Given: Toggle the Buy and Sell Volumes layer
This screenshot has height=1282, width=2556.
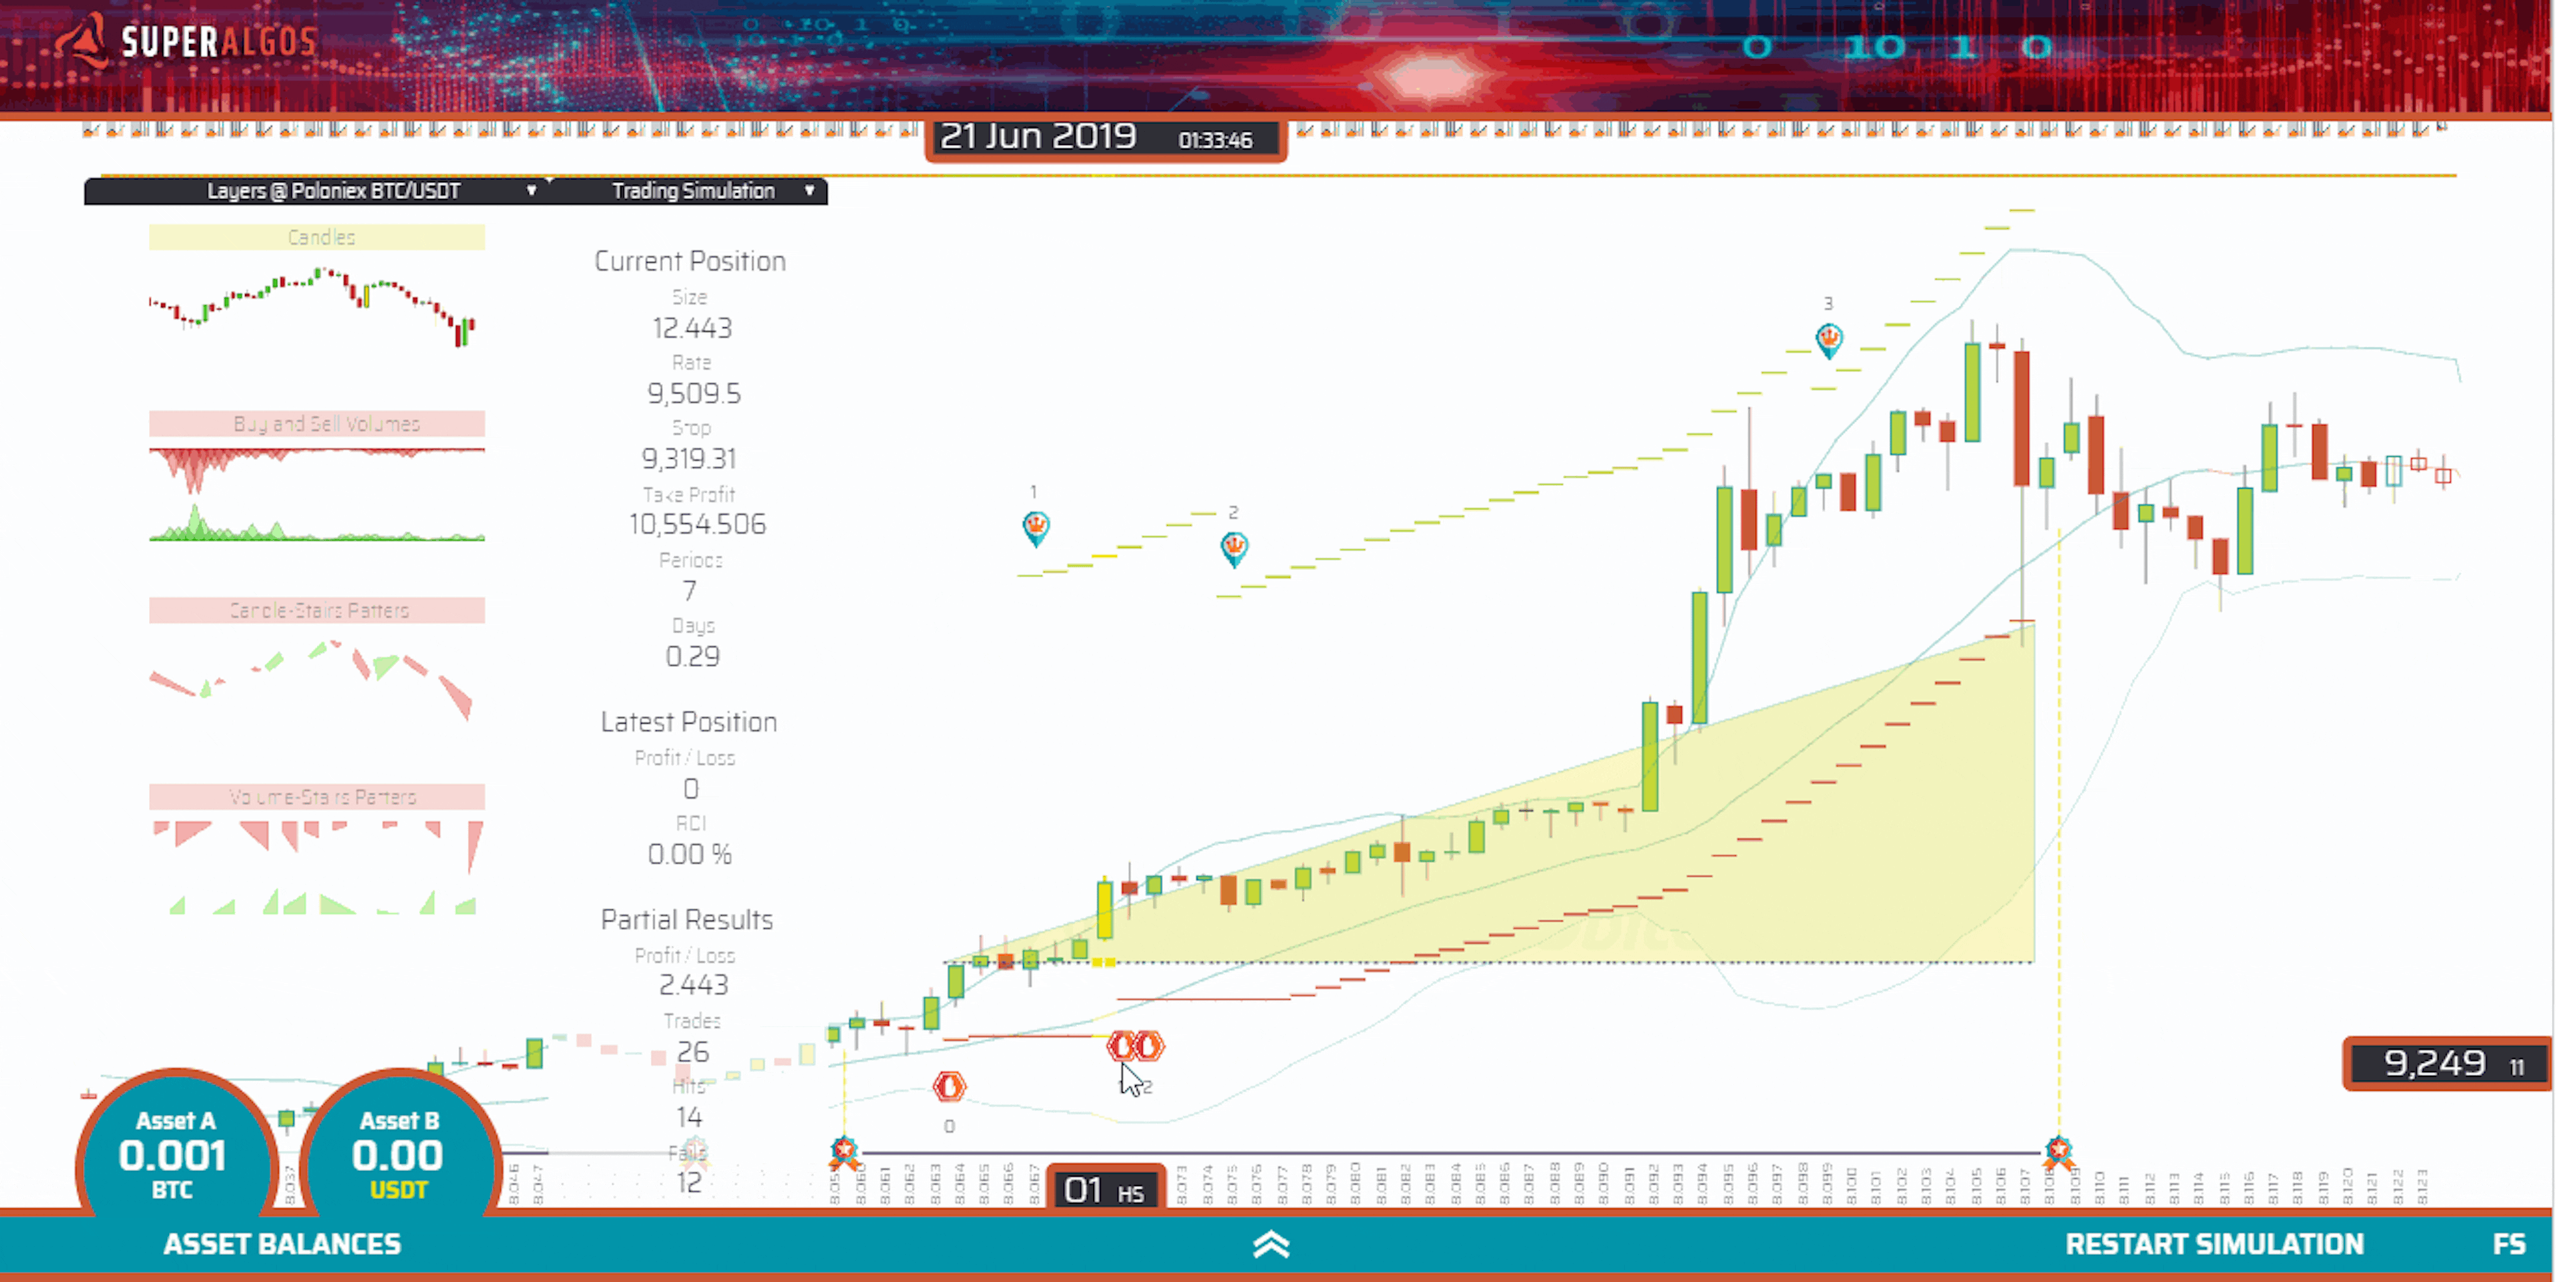Looking at the screenshot, I should coord(318,423).
